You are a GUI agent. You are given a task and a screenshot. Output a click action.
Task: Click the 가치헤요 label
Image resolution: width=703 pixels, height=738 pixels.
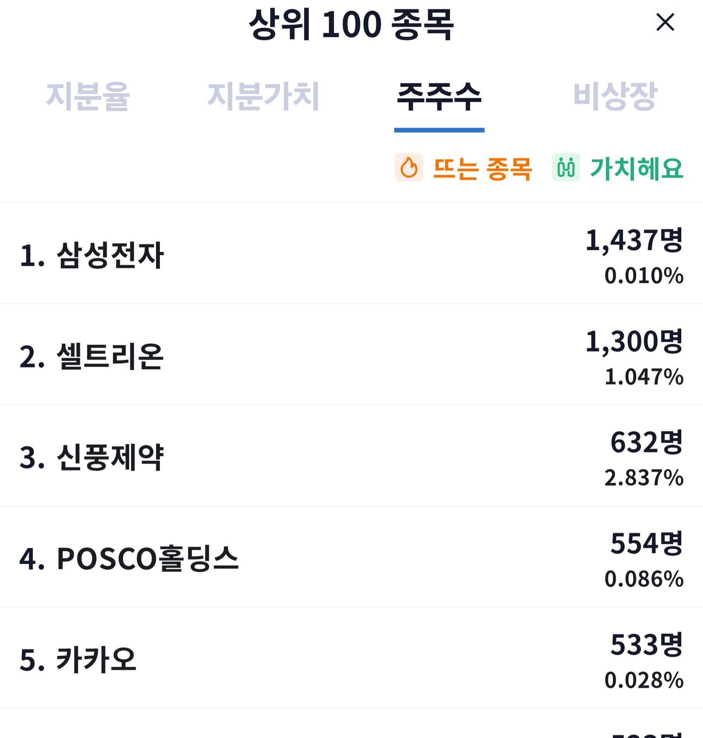click(637, 169)
